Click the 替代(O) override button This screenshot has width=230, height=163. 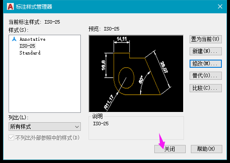(x=205, y=75)
